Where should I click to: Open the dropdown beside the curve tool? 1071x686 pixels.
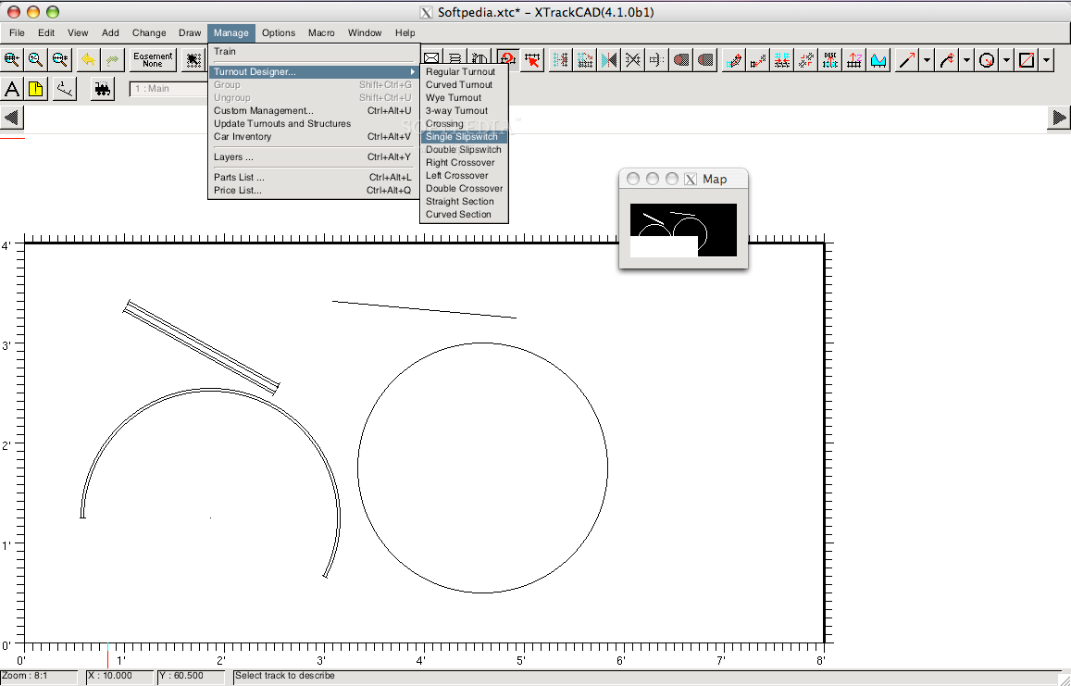point(966,60)
